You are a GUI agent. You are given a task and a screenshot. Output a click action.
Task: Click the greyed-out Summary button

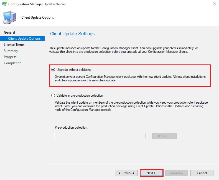[177, 173]
